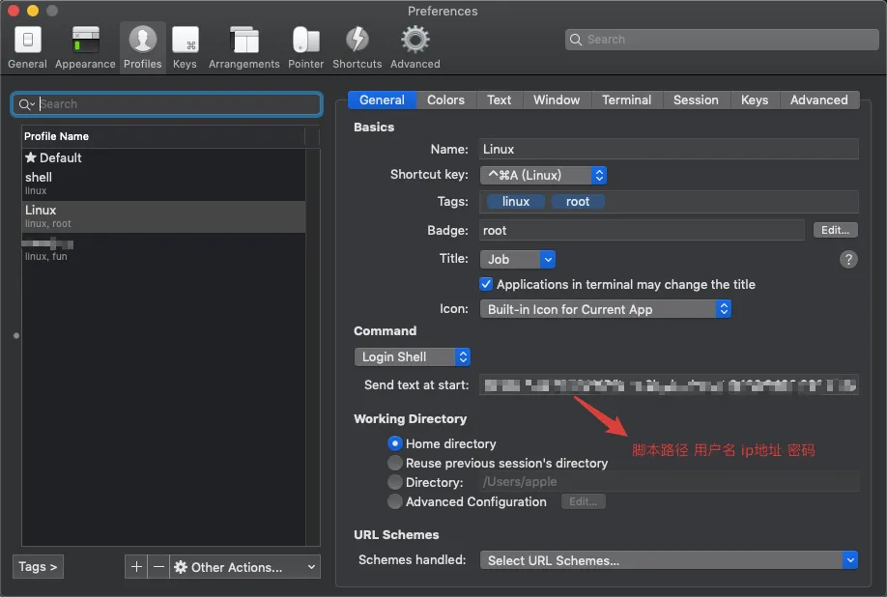Click the yellow minimize window button
The image size is (887, 597).
click(x=33, y=11)
